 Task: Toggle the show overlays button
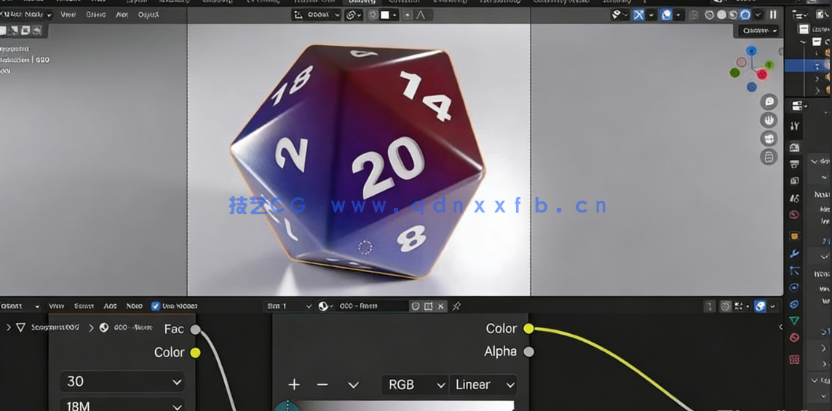[x=667, y=15]
